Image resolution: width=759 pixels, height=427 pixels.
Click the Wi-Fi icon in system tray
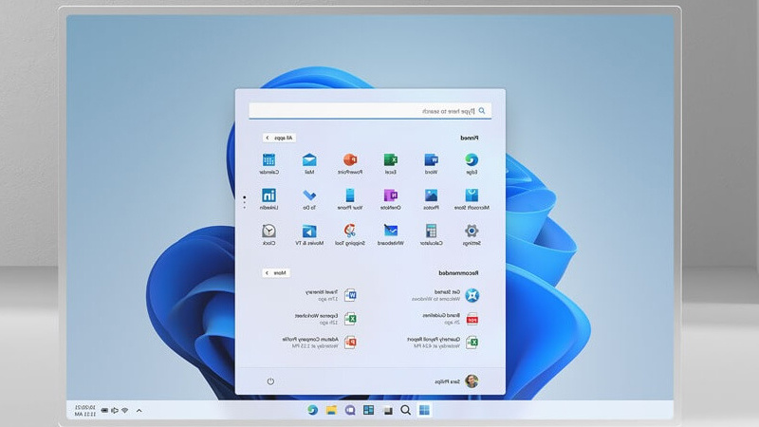point(125,411)
